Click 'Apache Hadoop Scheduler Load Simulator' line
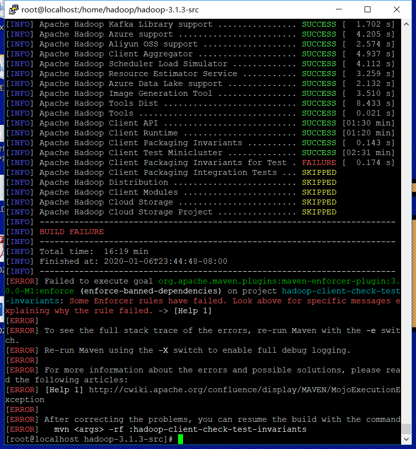Viewport: 416px width, 449px height. click(x=200, y=64)
